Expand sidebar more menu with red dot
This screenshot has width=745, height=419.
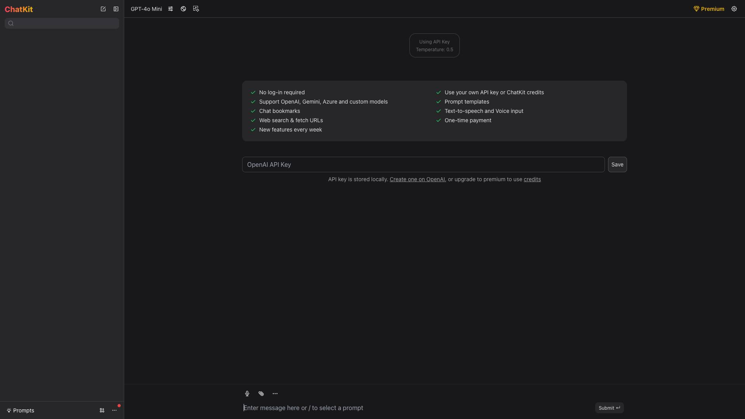pyautogui.click(x=114, y=410)
